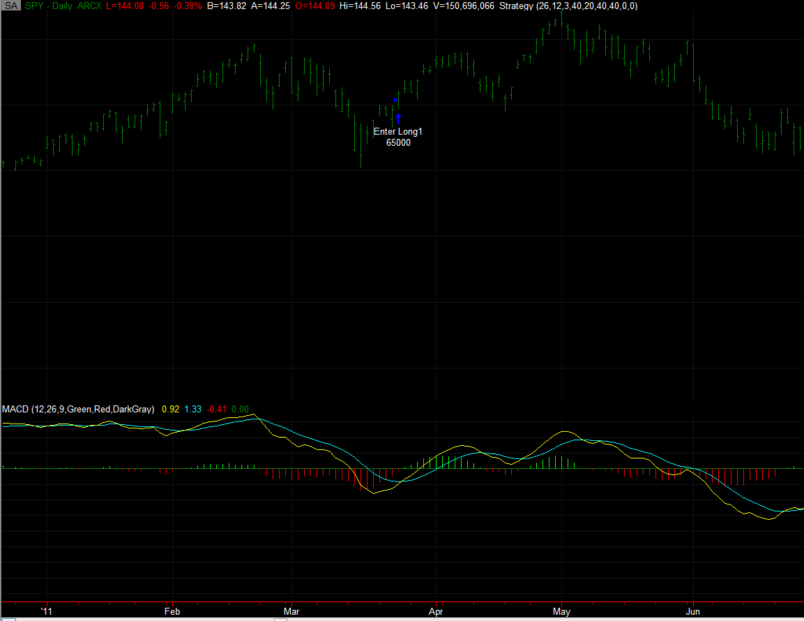Click the blue up-arrow trade entry marker
Image resolution: width=804 pixels, height=621 pixels.
(x=398, y=119)
